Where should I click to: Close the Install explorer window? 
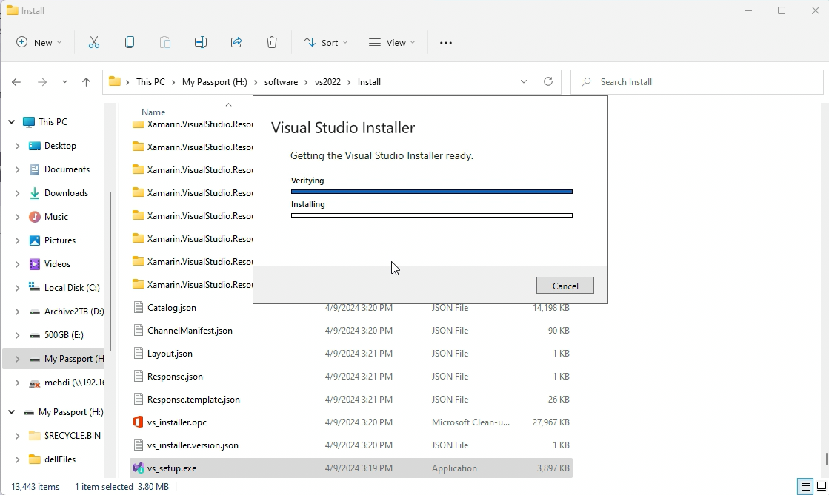point(815,10)
